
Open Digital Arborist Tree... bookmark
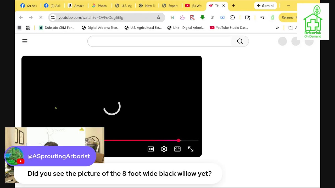point(100,28)
